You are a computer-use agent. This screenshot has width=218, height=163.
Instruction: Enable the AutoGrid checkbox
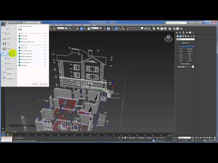coord(180,46)
